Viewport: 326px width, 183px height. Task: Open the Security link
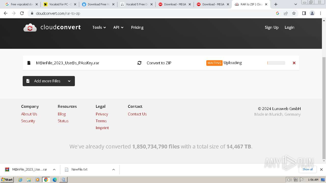pyautogui.click(x=28, y=121)
